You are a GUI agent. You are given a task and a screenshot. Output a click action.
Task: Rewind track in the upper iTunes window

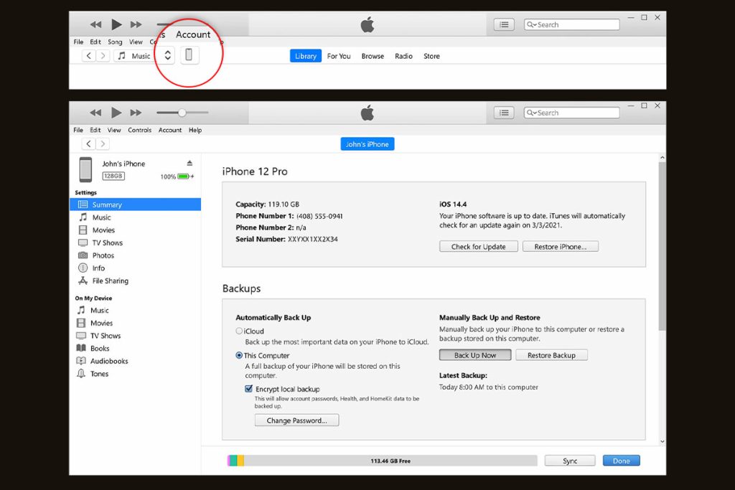(x=95, y=24)
